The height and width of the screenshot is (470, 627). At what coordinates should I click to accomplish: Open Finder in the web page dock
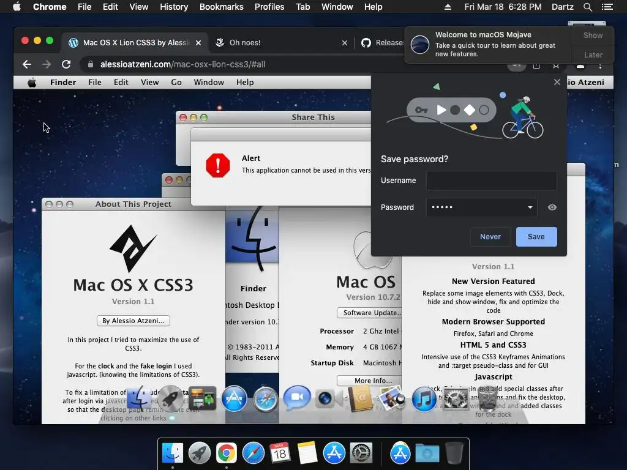click(139, 398)
